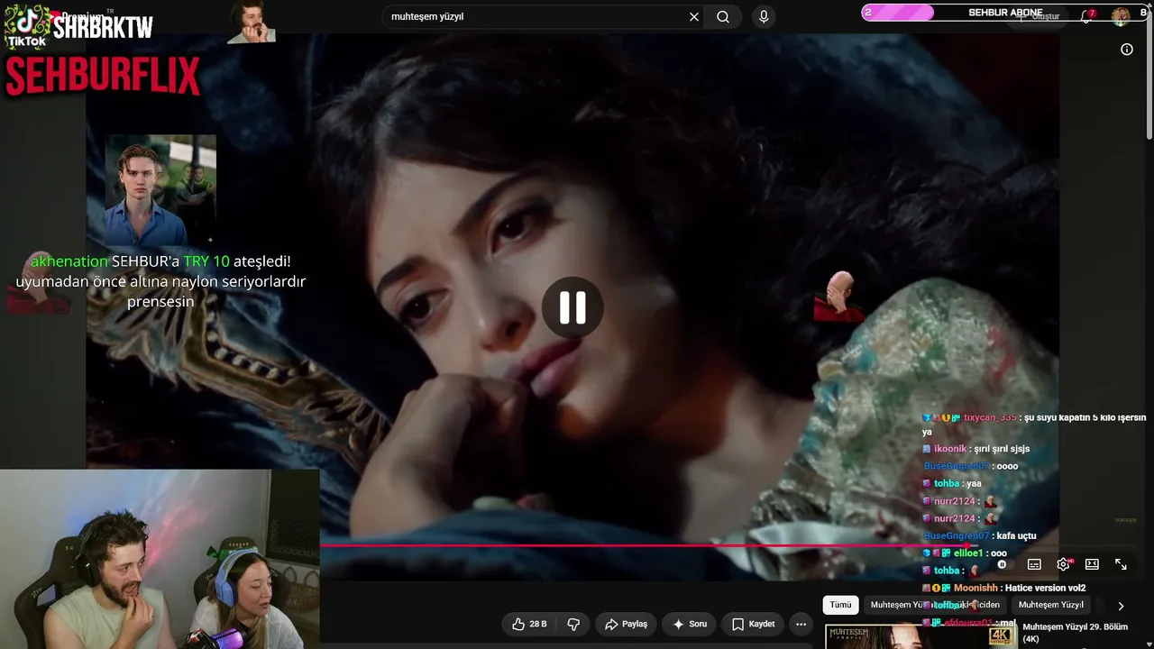Clear the search query with the X
This screenshot has width=1154, height=649.
pos(694,16)
